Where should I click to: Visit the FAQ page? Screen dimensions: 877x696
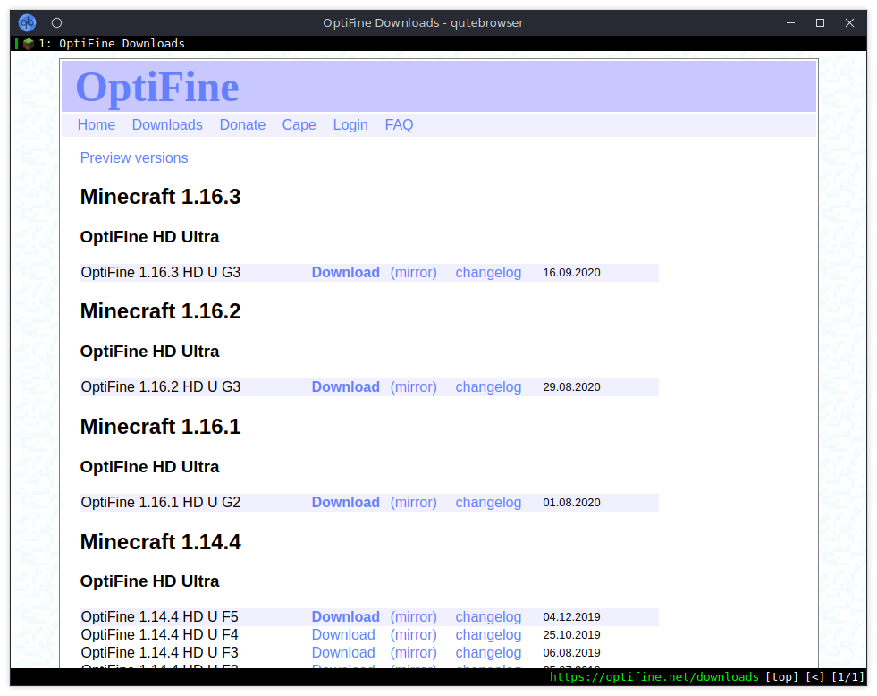[399, 125]
